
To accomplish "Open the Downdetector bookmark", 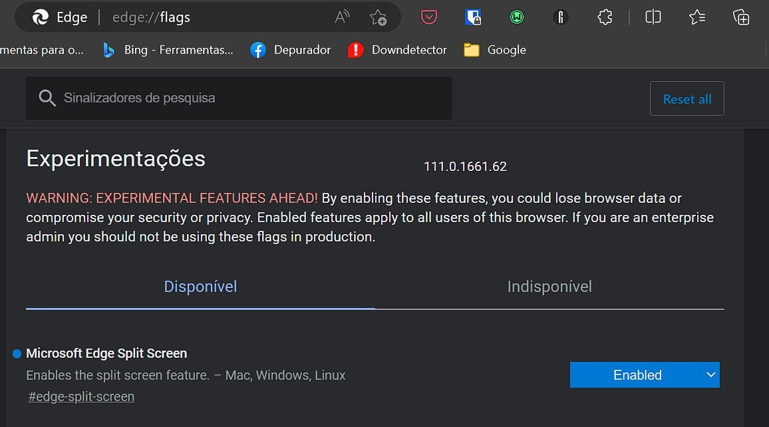I will click(x=397, y=50).
